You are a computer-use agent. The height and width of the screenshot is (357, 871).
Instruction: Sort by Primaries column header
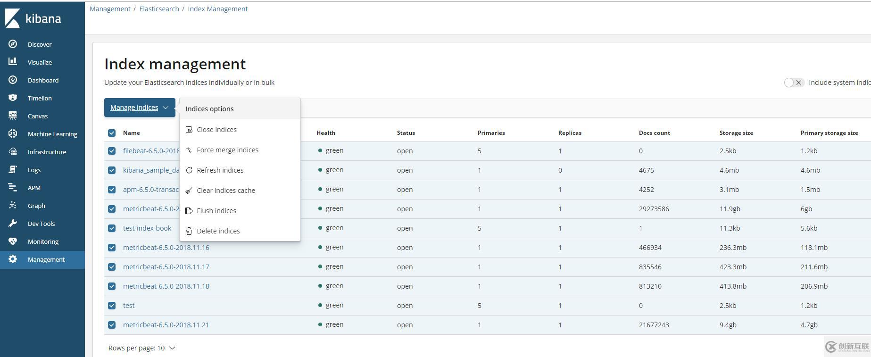(x=491, y=133)
